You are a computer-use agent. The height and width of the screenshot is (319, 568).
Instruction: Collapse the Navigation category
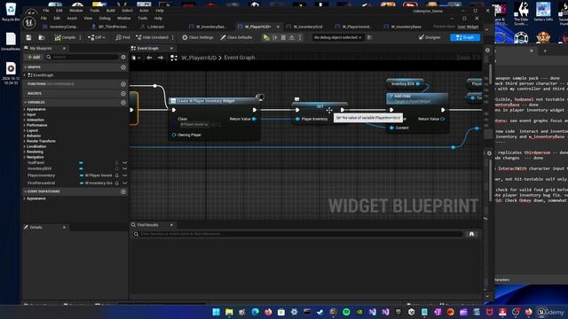25,158
